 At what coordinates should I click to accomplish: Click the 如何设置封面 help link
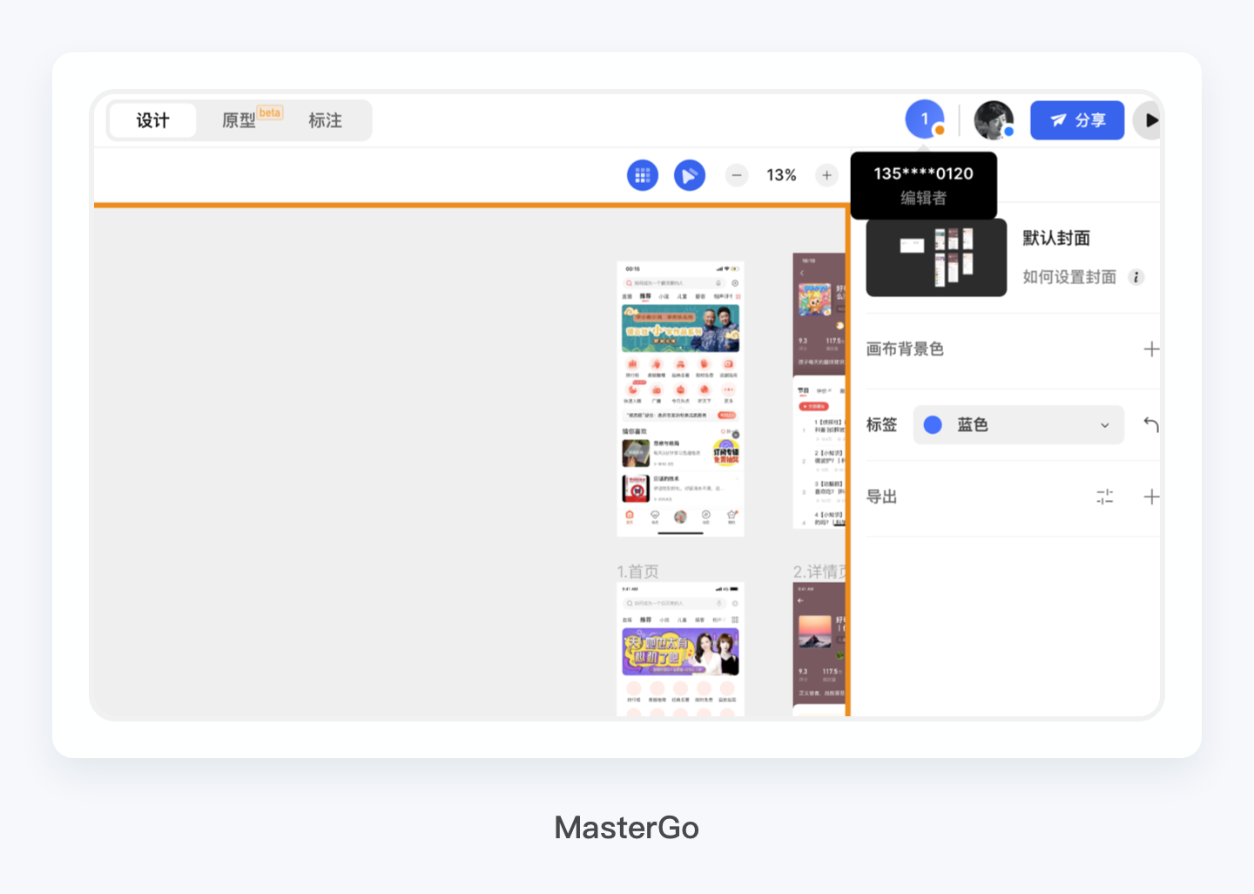1069,277
